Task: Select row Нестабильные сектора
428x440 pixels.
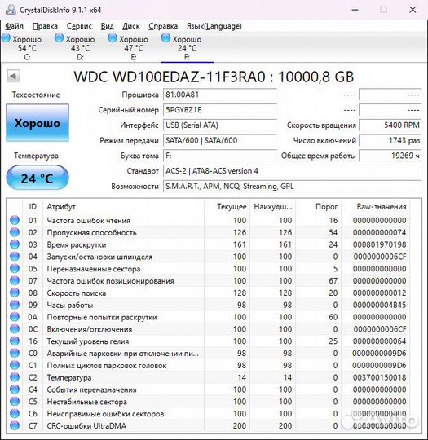Action: (208, 401)
